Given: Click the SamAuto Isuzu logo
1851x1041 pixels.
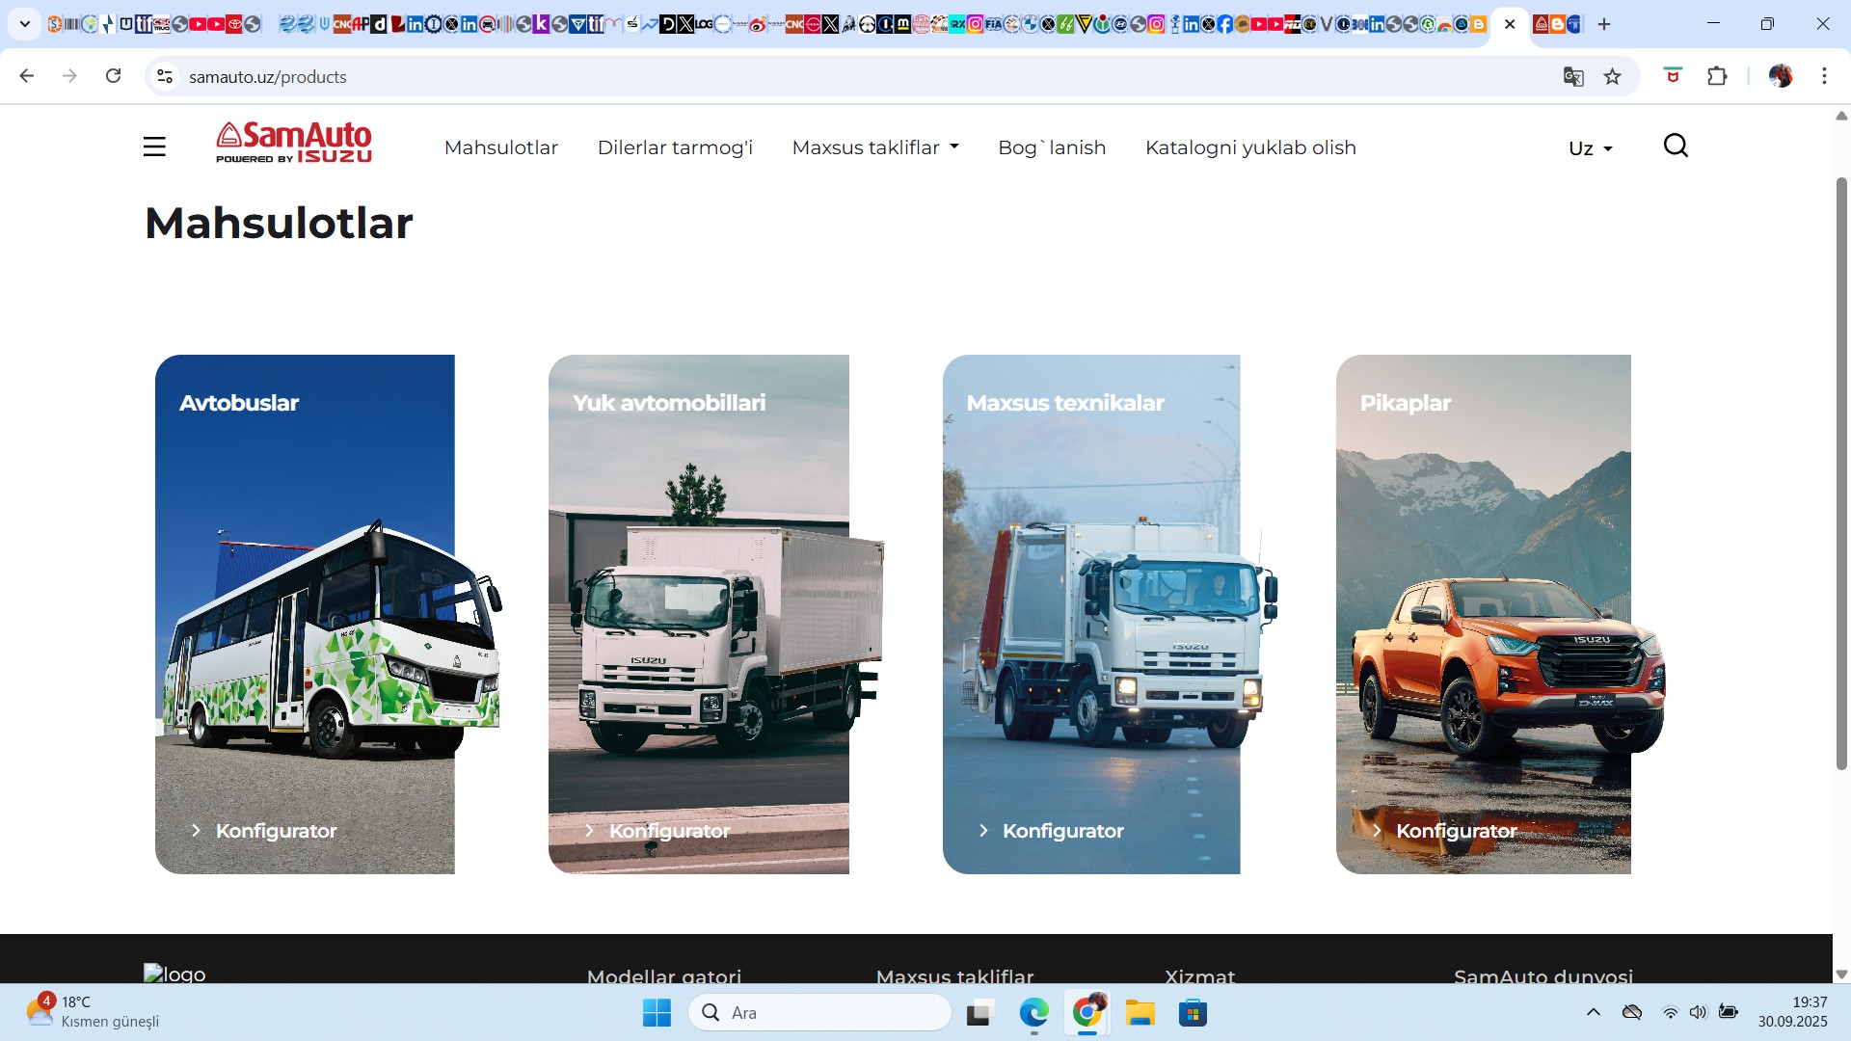Looking at the screenshot, I should pyautogui.click(x=294, y=143).
